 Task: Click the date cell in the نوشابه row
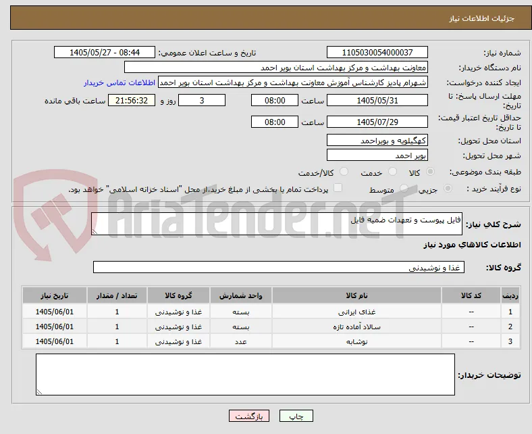click(x=54, y=341)
